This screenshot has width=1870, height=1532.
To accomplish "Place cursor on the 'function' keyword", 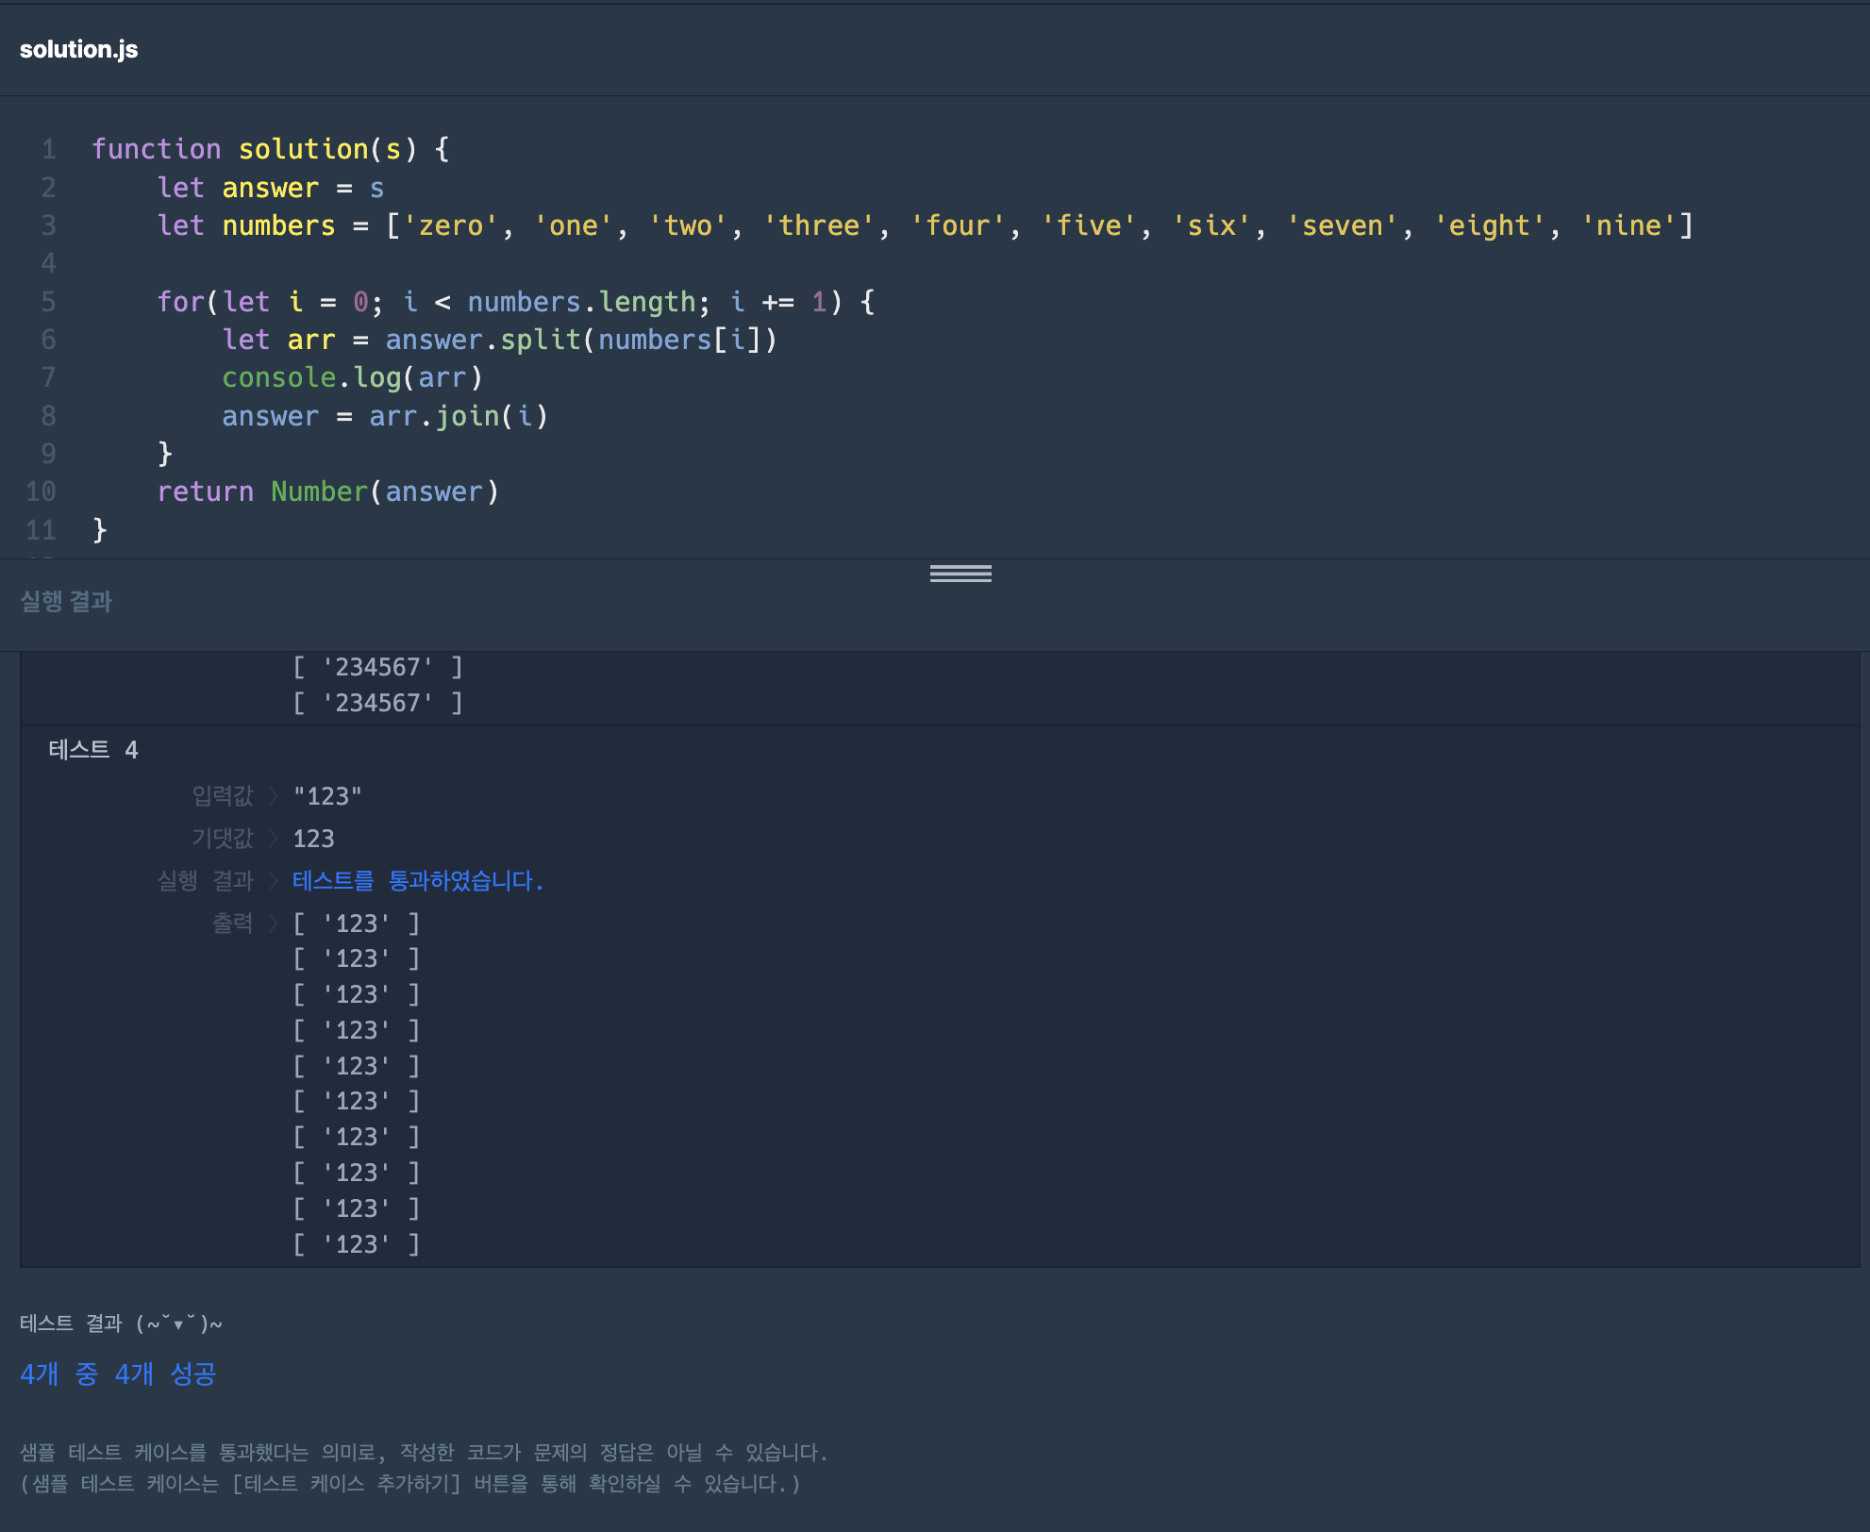I will point(156,149).
